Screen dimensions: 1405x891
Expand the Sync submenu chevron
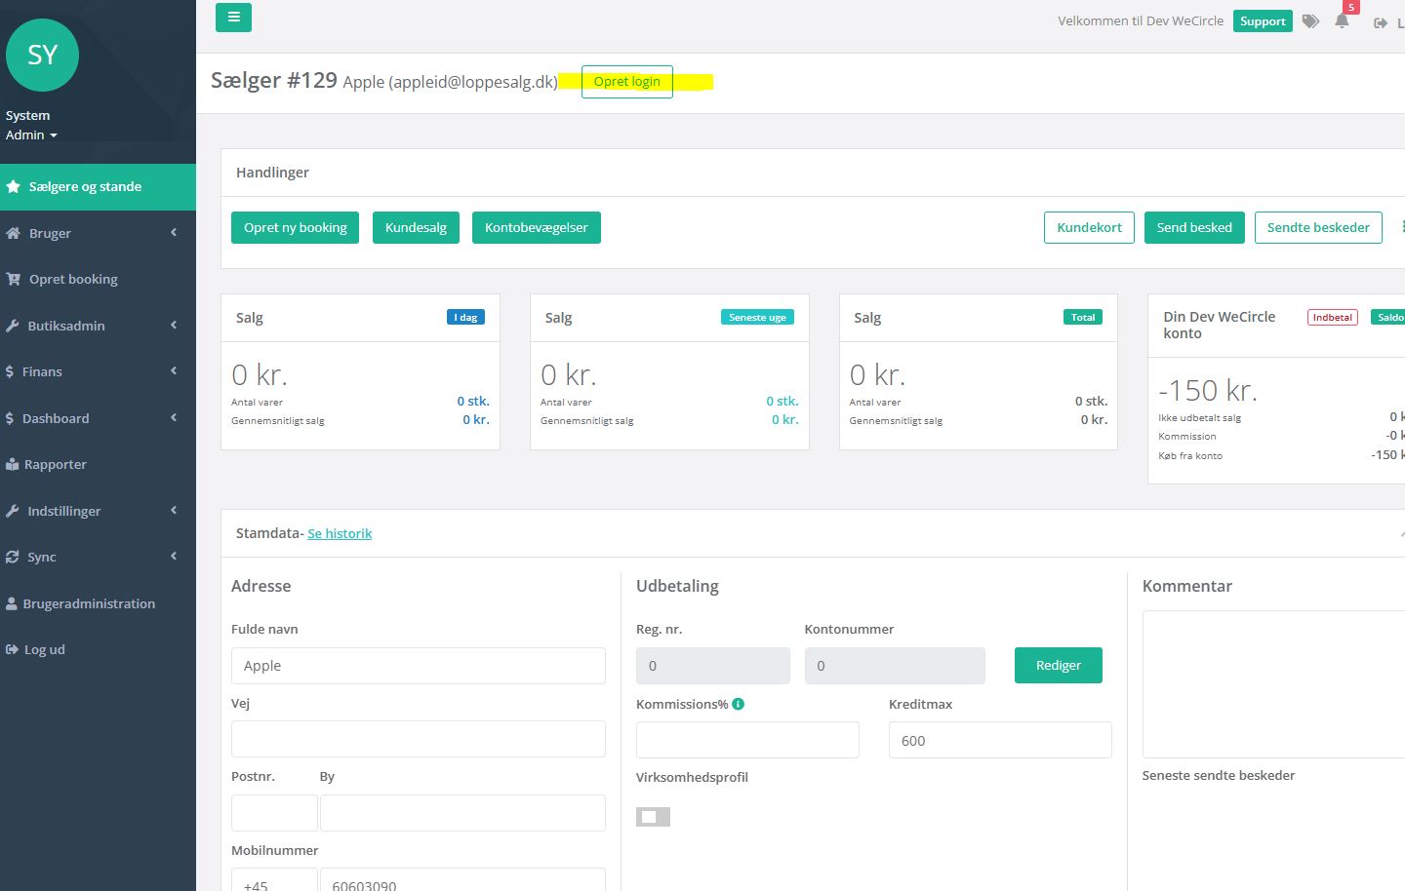(174, 556)
